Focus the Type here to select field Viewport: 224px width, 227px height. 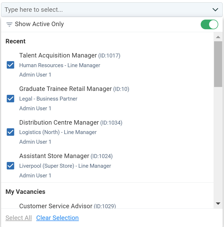point(107,10)
